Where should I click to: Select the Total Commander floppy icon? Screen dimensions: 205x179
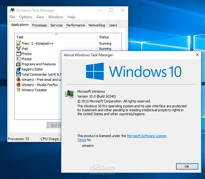coord(18,74)
